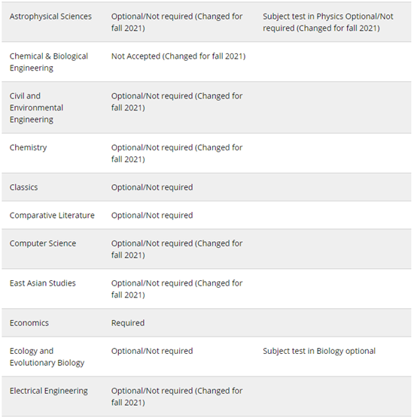Select the Chemistry department cell
Screen dimensions: 414x417
29,147
